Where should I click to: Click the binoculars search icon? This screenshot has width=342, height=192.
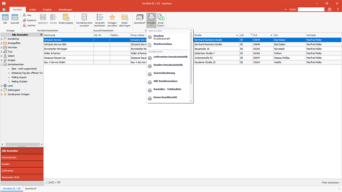(x=329, y=9)
